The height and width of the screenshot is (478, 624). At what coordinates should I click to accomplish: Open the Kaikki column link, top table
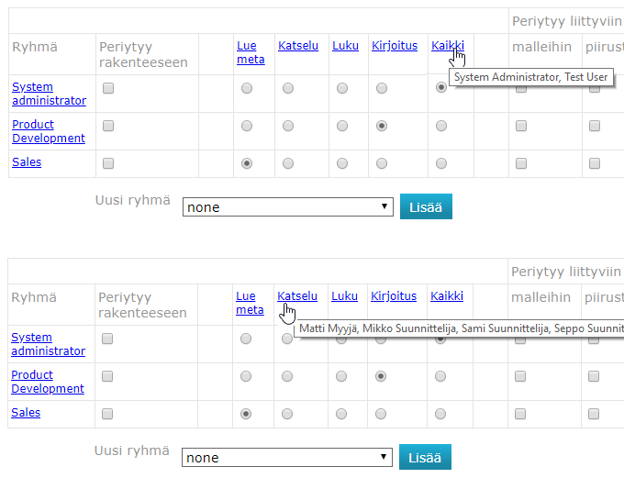(448, 46)
